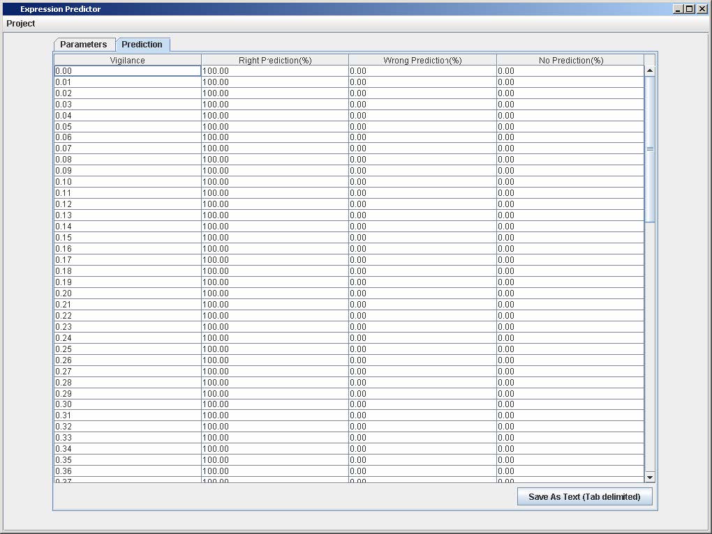The width and height of the screenshot is (712, 534).
Task: Click the Vigilance column header
Action: (128, 60)
